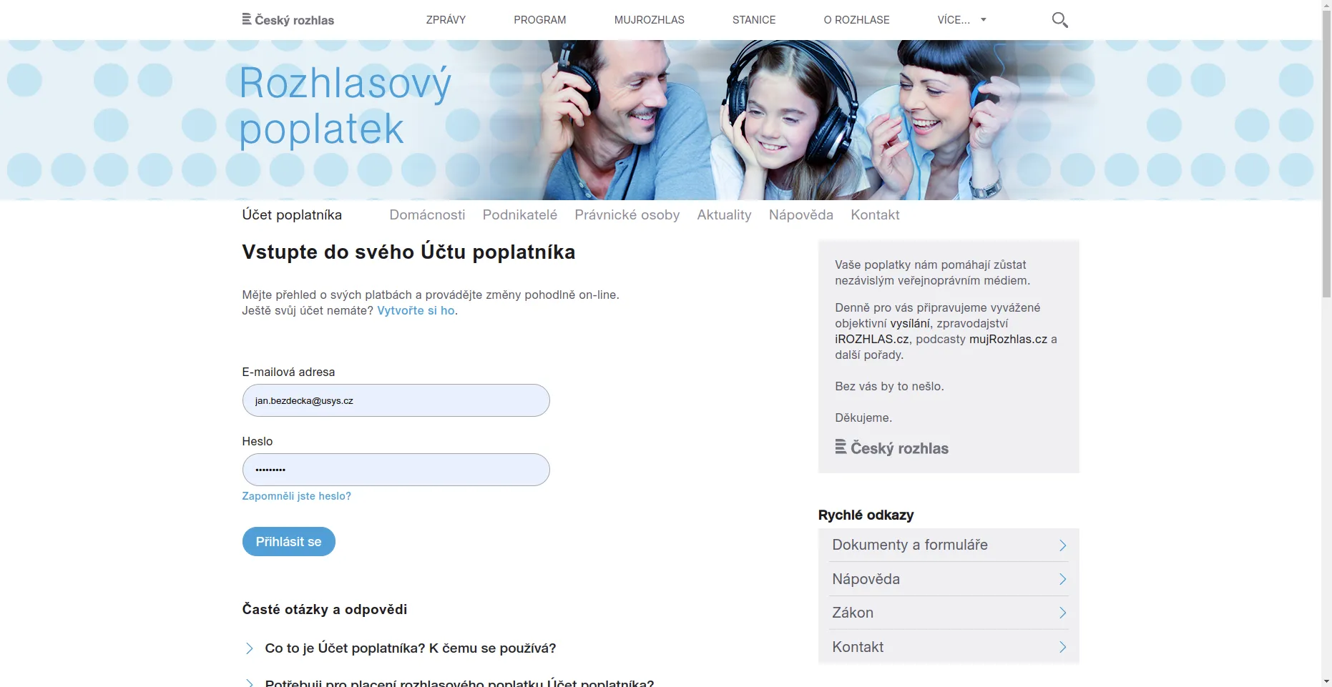
Task: Focus the Heslo password field
Action: click(x=396, y=470)
